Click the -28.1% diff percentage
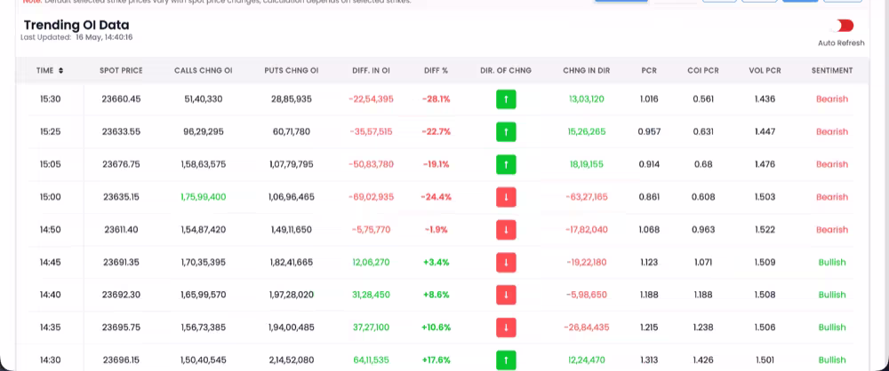Screen dimensions: 889x371 (436, 99)
